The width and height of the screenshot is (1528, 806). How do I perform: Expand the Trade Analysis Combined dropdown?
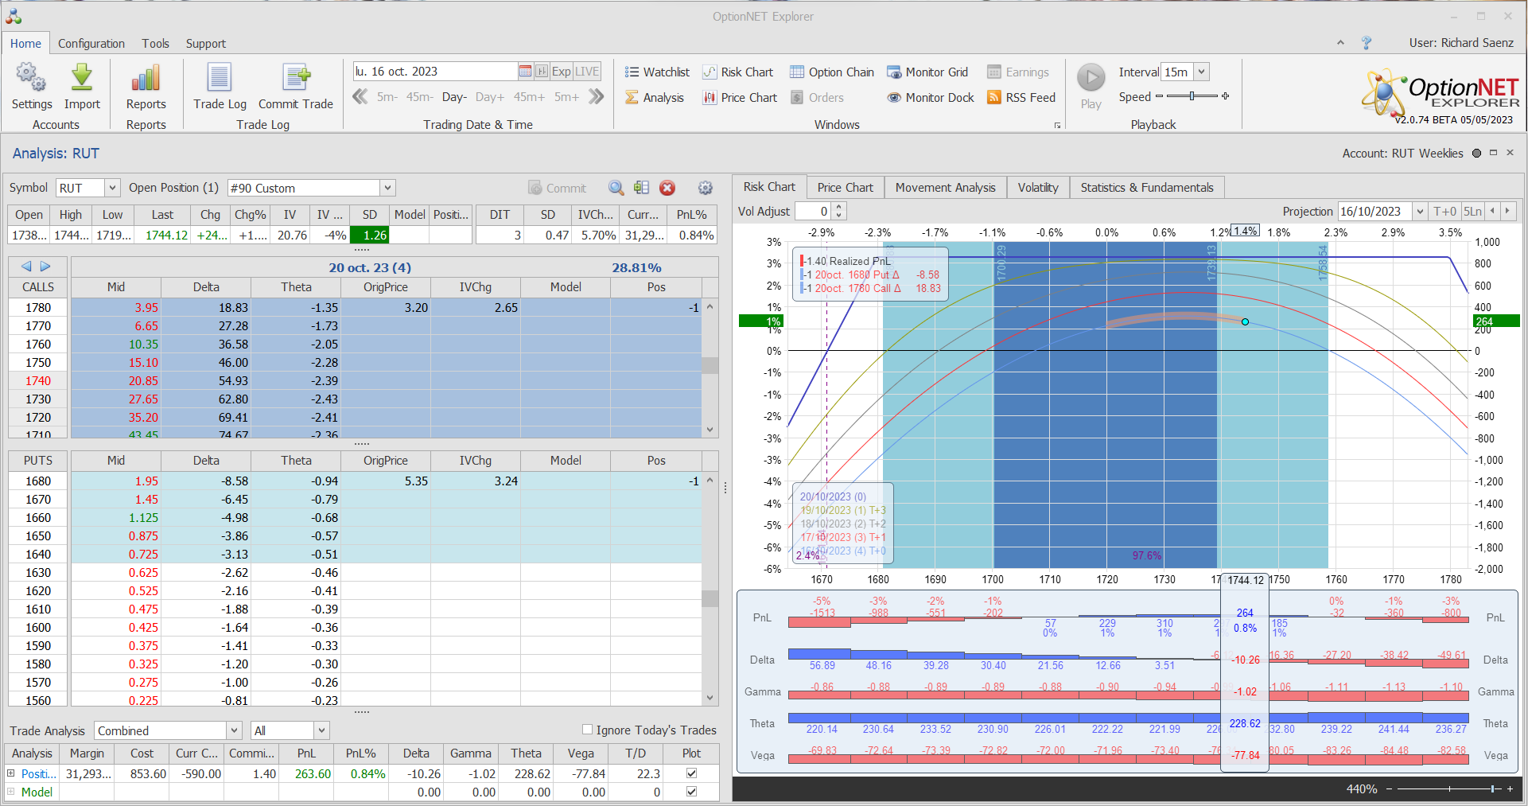pos(234,730)
